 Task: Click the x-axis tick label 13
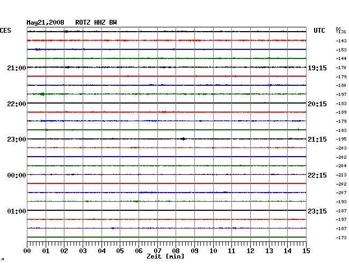click(x=269, y=251)
